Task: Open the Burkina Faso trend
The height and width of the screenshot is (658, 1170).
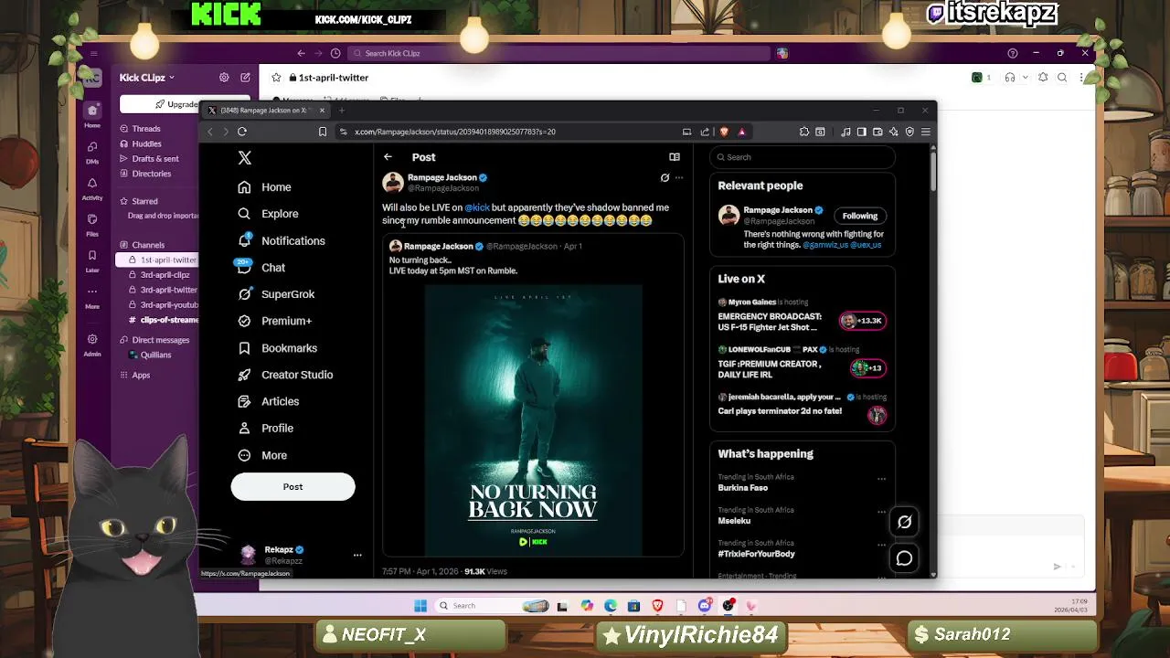Action: tap(743, 488)
